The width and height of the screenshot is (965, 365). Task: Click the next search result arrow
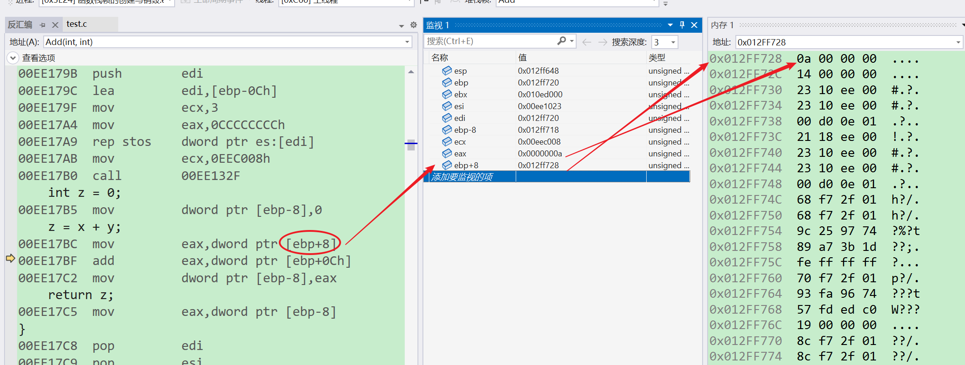(x=603, y=42)
